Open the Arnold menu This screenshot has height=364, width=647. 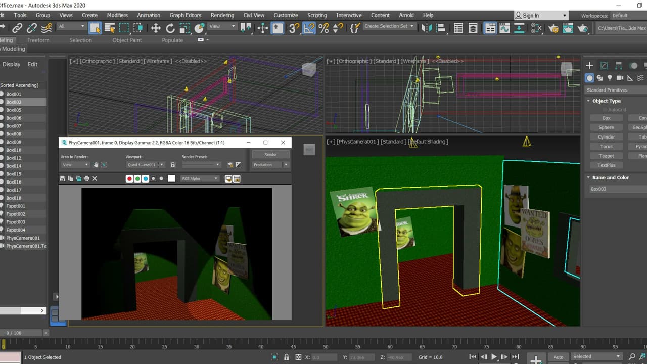click(406, 15)
